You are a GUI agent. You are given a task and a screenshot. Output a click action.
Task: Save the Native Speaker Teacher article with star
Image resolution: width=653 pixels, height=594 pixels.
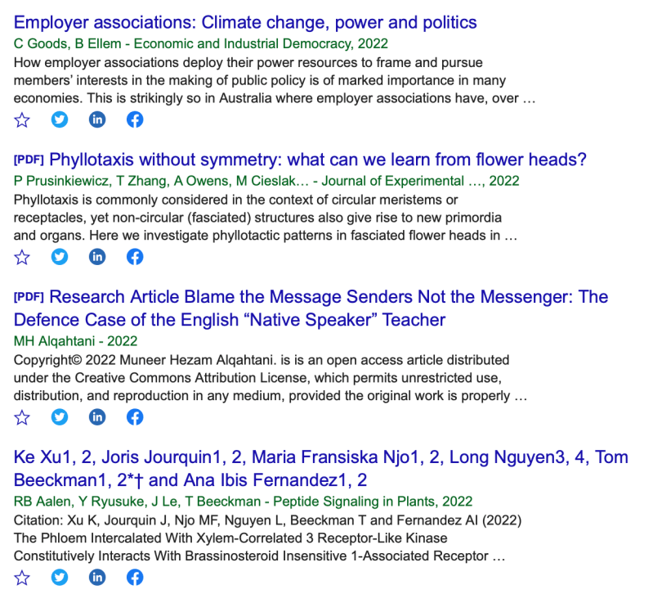coord(22,417)
